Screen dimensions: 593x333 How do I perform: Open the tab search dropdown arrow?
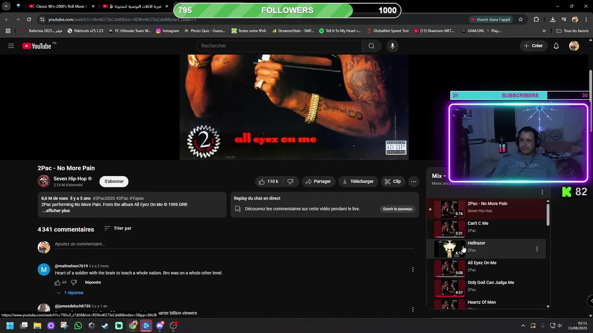point(6,6)
